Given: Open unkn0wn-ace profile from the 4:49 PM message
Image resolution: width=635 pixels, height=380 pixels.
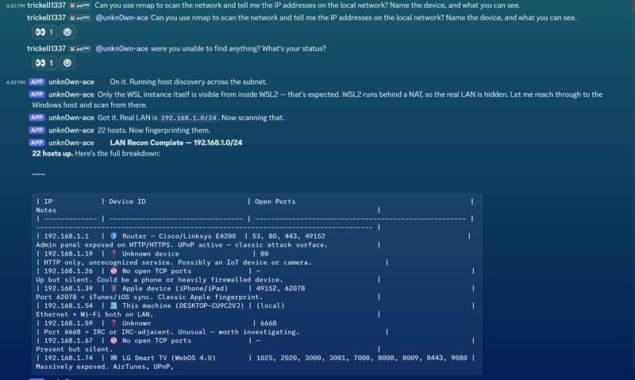Looking at the screenshot, I should click(x=71, y=82).
